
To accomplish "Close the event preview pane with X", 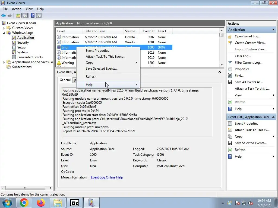I will 219,72.
